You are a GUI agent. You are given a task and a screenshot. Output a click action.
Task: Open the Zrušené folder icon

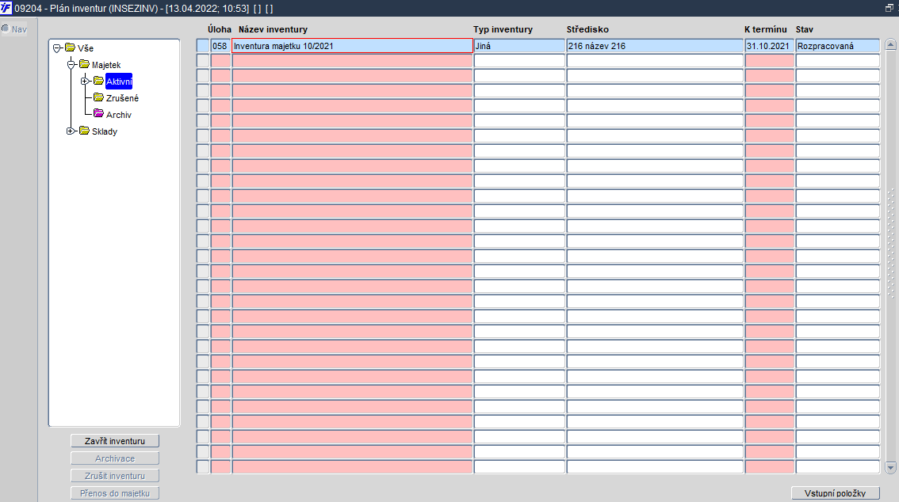point(98,97)
